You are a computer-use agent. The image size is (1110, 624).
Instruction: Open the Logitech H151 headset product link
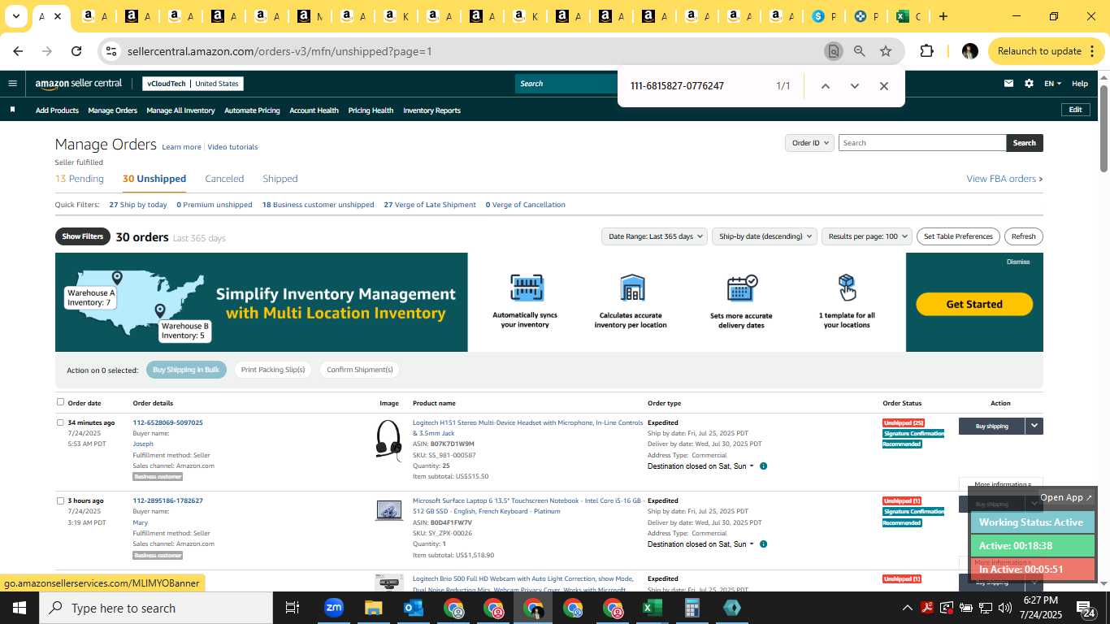pyautogui.click(x=527, y=427)
